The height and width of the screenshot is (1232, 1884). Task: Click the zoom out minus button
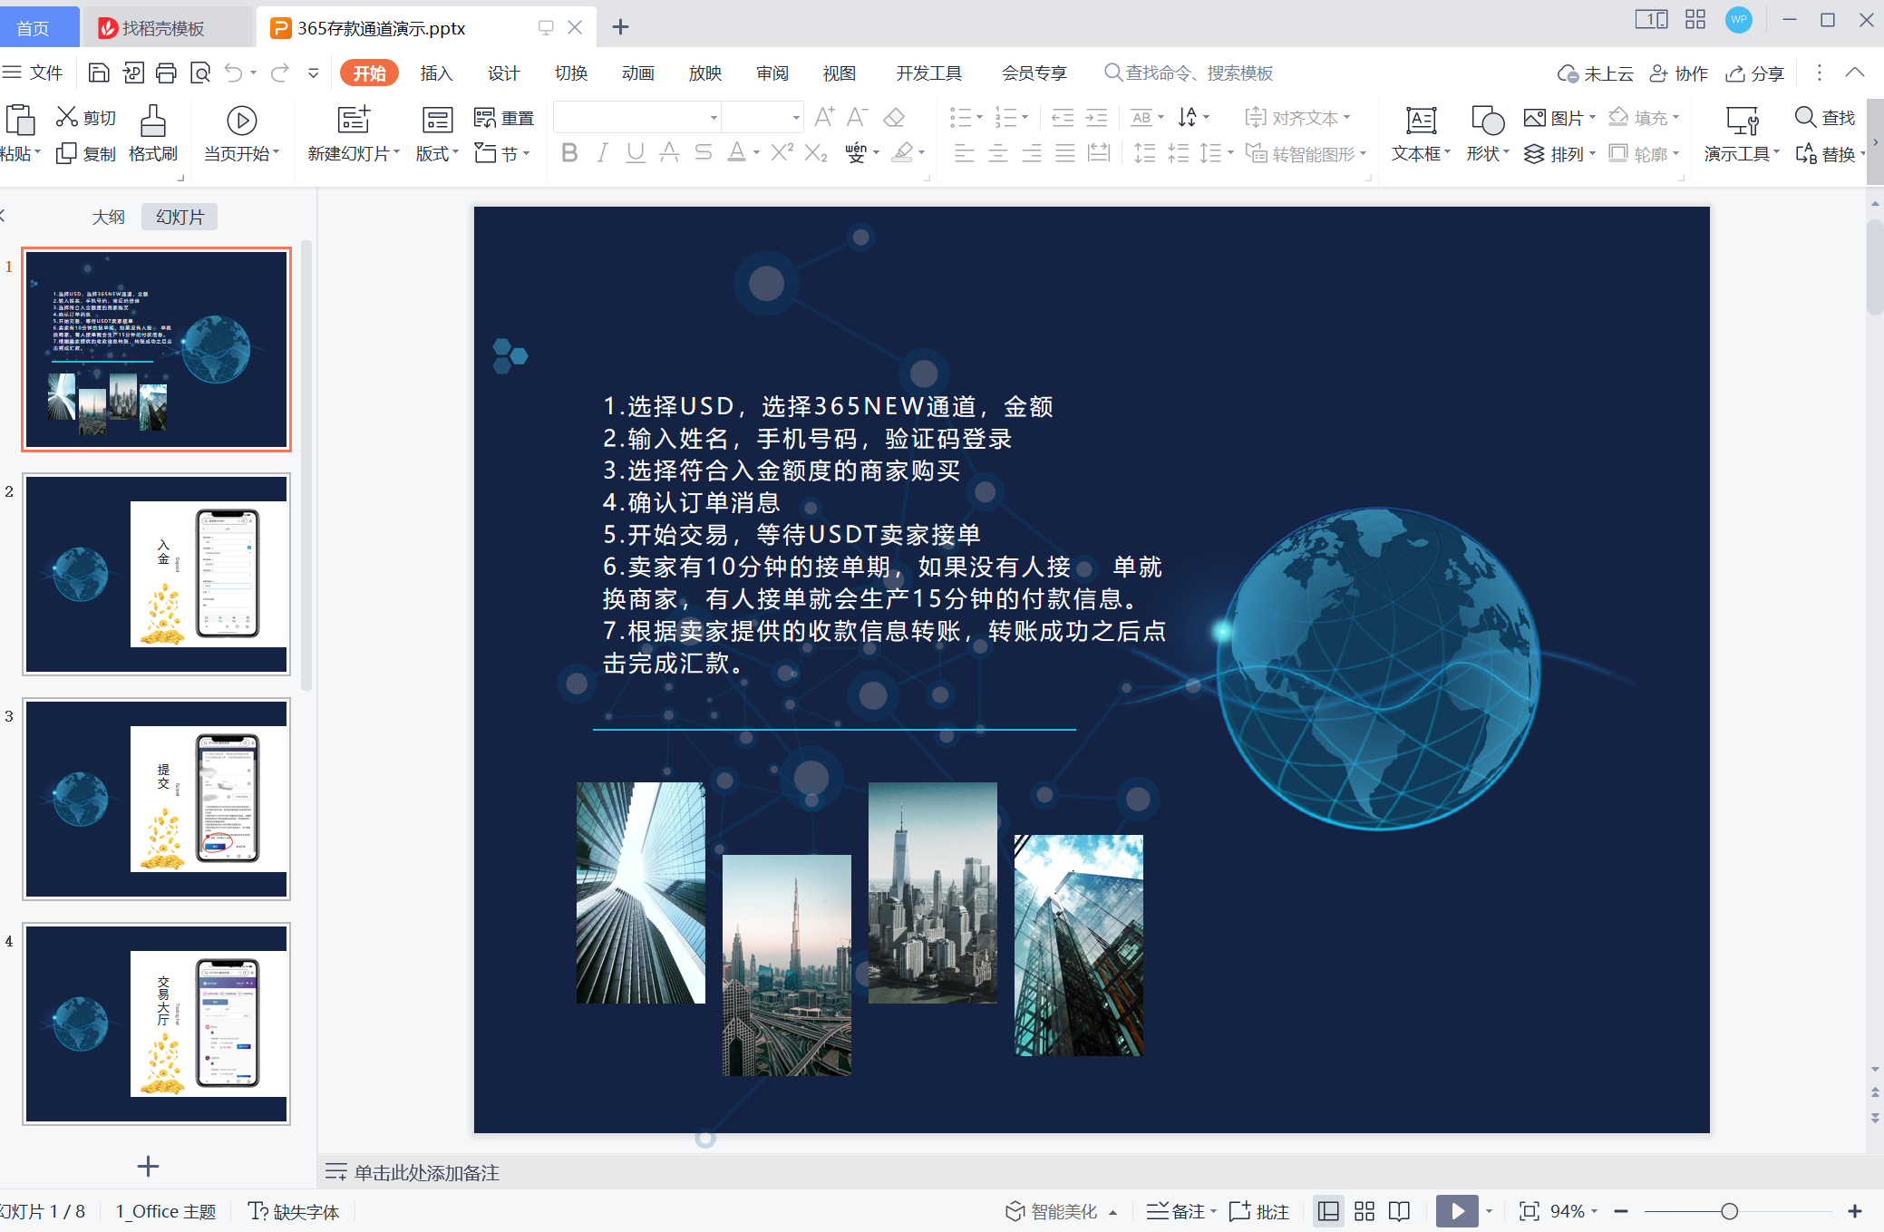1621,1211
